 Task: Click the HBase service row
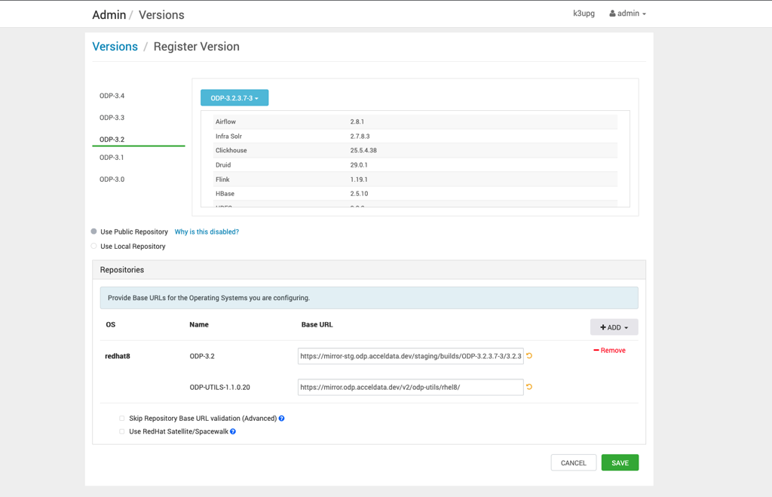415,194
